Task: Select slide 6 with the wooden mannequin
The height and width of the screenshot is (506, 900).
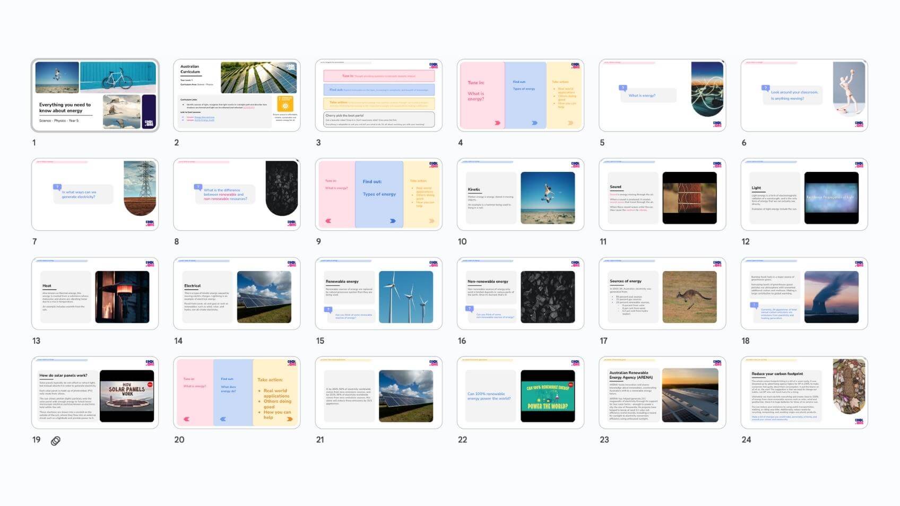Action: coord(804,95)
